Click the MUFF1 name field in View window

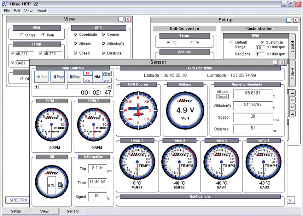pos(25,54)
